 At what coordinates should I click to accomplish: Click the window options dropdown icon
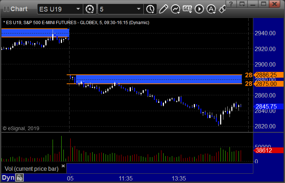[x=242, y=4]
